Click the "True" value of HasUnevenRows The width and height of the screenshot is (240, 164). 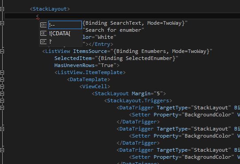point(107,65)
